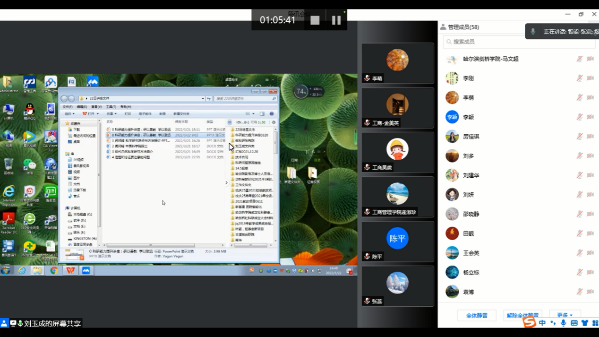Click 电子邮件 in Explorer toolbar

click(x=145, y=114)
